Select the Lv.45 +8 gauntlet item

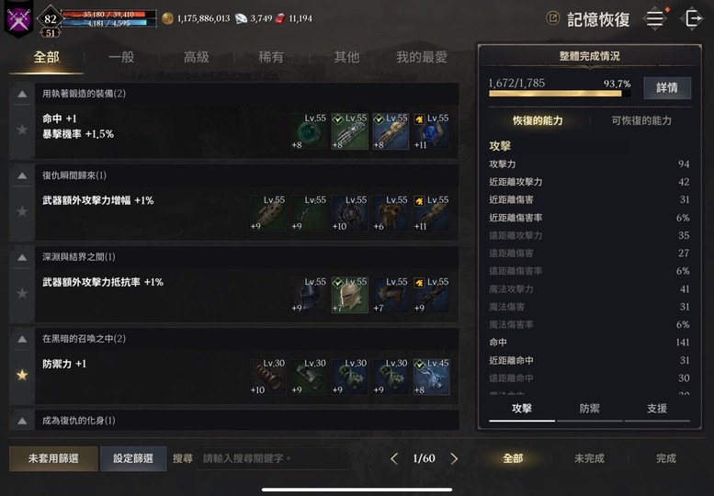[x=432, y=377]
